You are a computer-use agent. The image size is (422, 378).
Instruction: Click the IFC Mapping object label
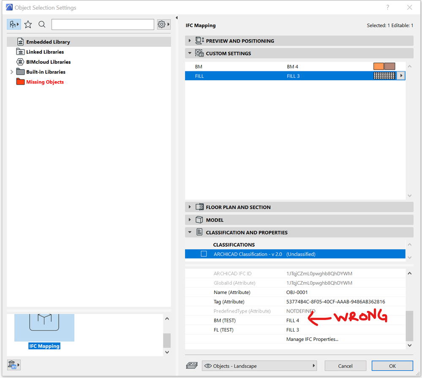(x=44, y=346)
